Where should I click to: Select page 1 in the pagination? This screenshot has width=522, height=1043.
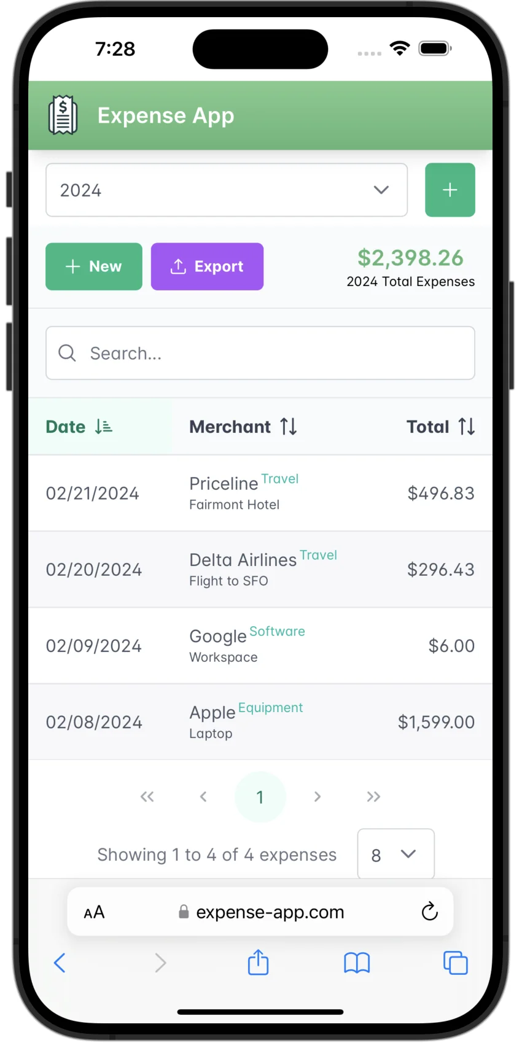coord(260,796)
